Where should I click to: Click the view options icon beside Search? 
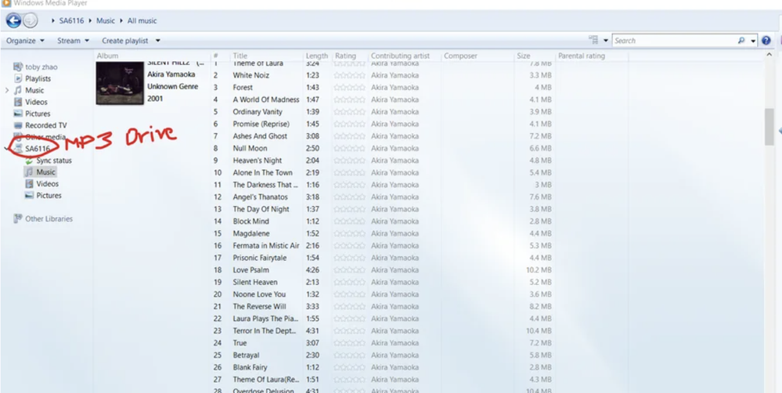593,41
